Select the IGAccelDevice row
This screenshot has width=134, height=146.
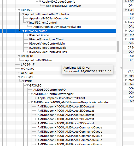[x=39, y=35]
